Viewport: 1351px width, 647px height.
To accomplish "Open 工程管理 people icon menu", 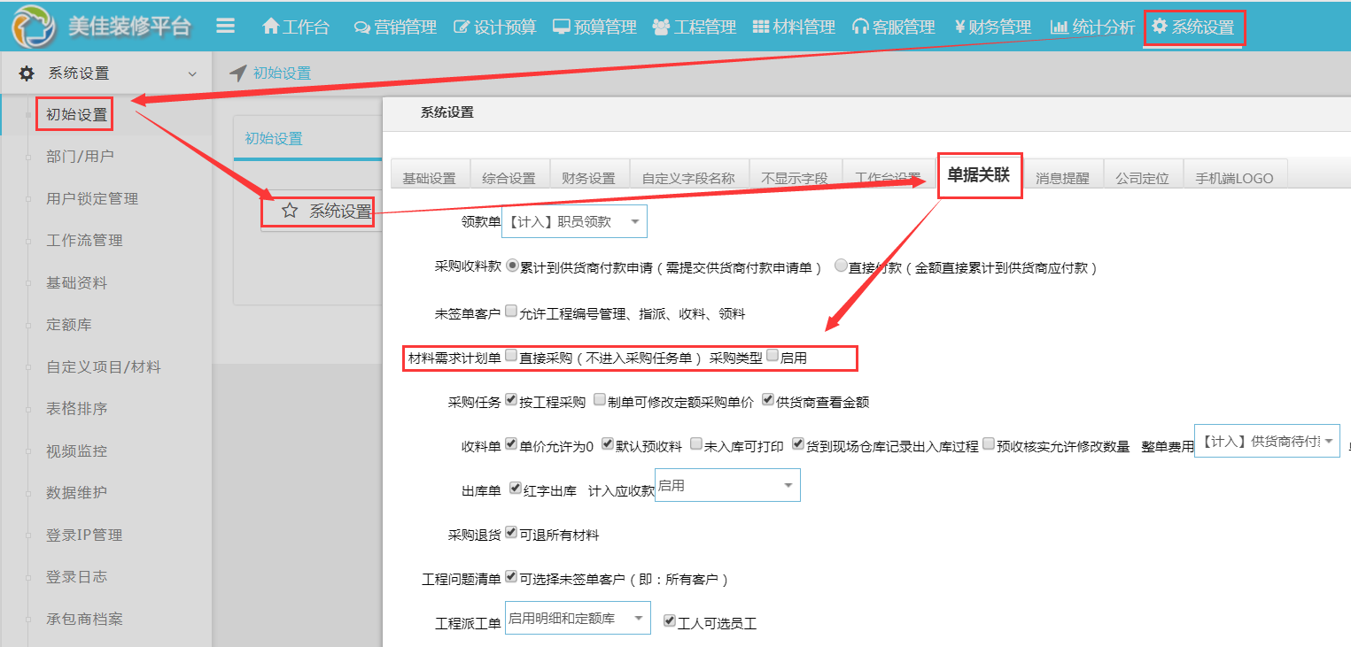I will click(660, 27).
